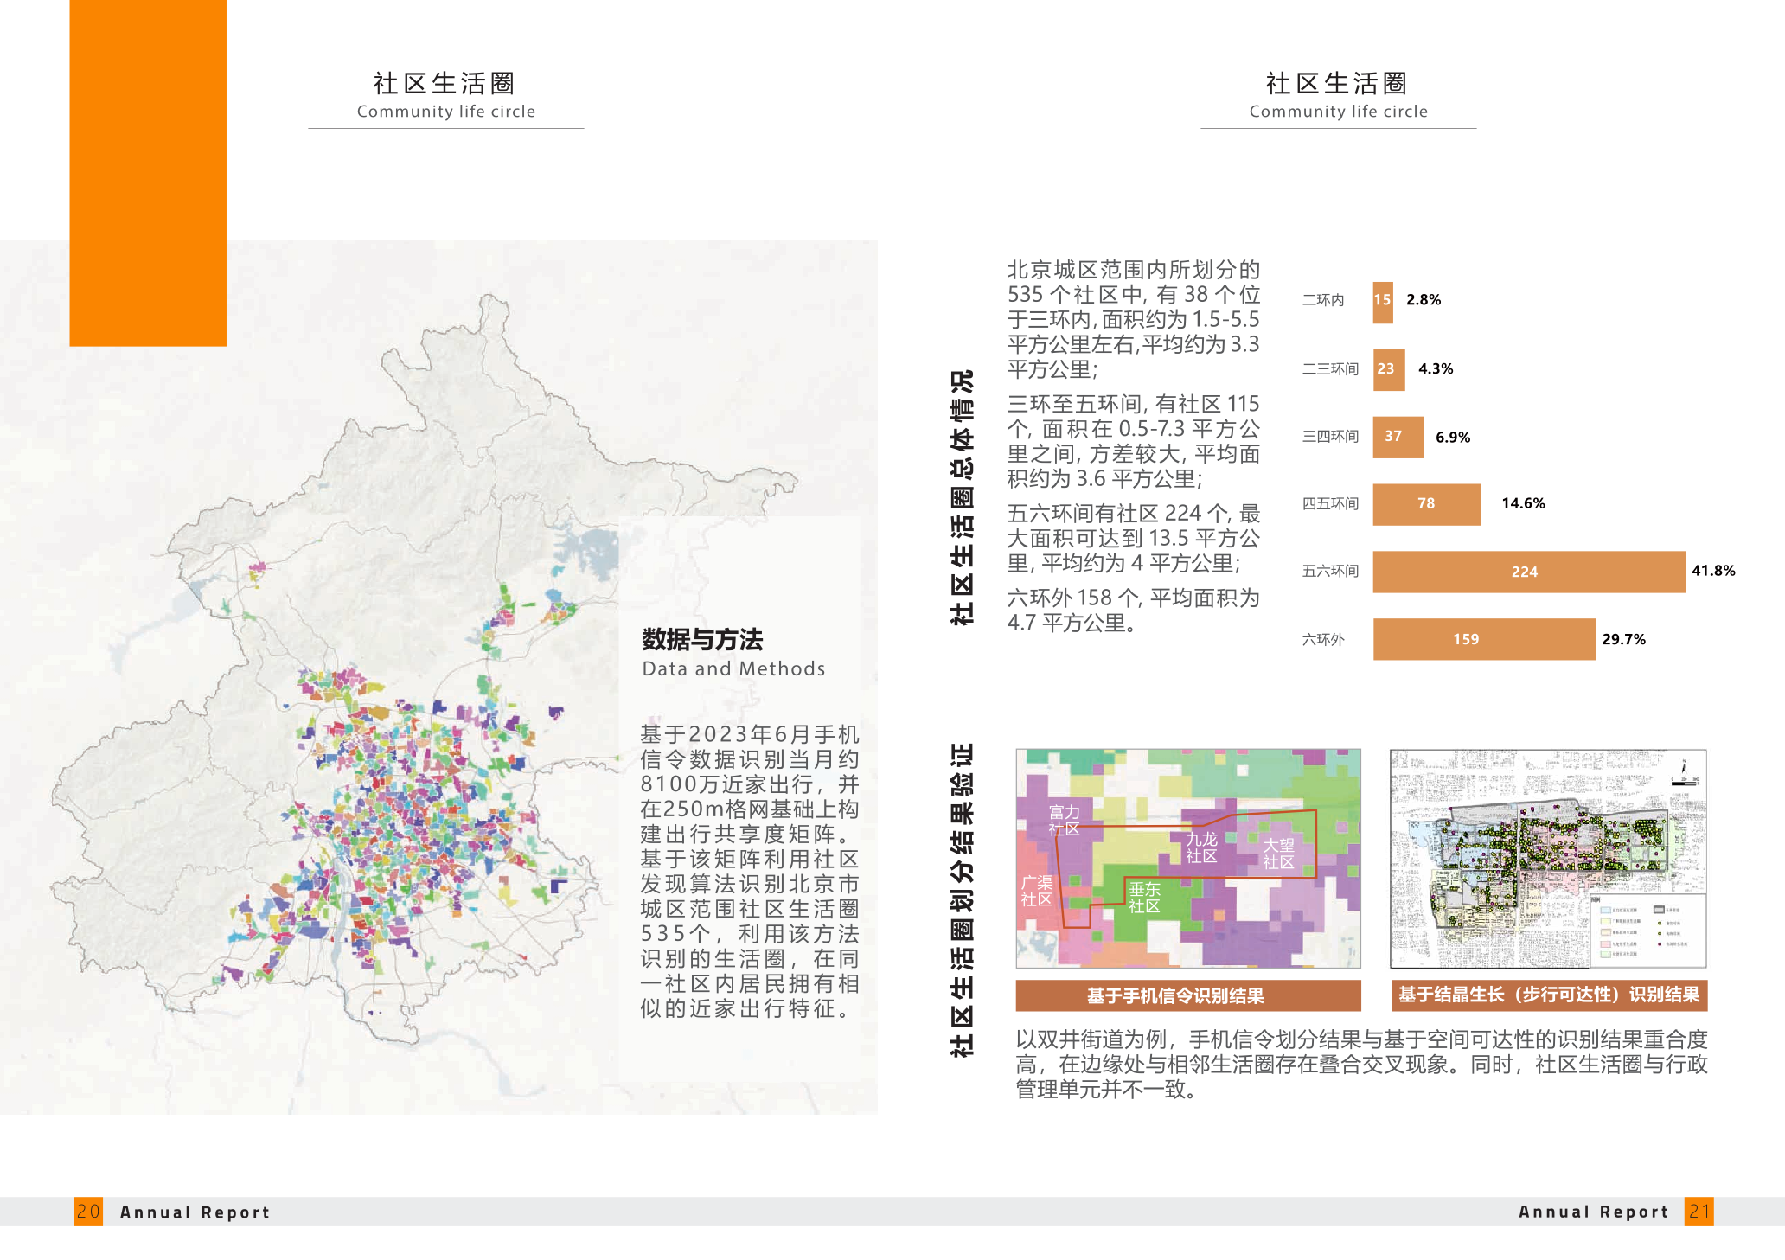Image resolution: width=1785 pixels, height=1260 pixels.
Task: Click the page number 21 box
Action: [1699, 1211]
